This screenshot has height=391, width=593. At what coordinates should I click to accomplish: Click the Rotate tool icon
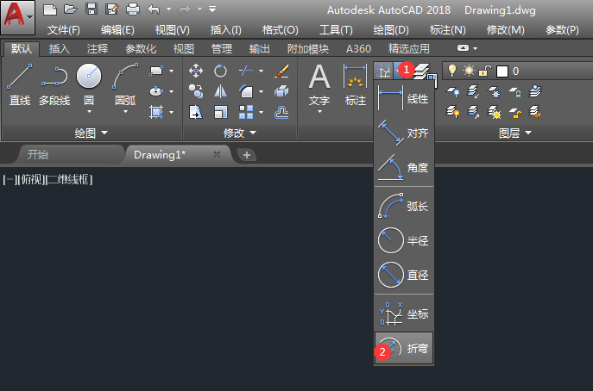pyautogui.click(x=220, y=71)
